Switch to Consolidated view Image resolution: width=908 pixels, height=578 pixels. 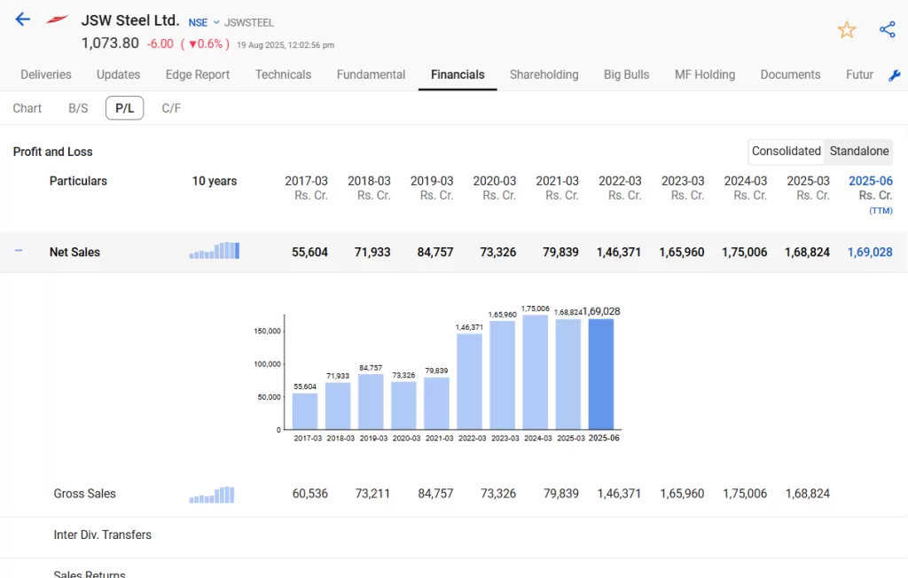[x=786, y=152]
